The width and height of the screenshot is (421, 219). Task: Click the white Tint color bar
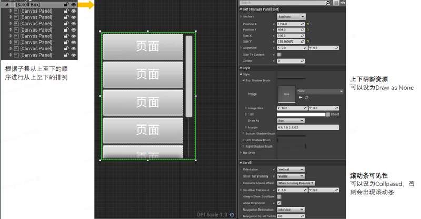pos(301,114)
